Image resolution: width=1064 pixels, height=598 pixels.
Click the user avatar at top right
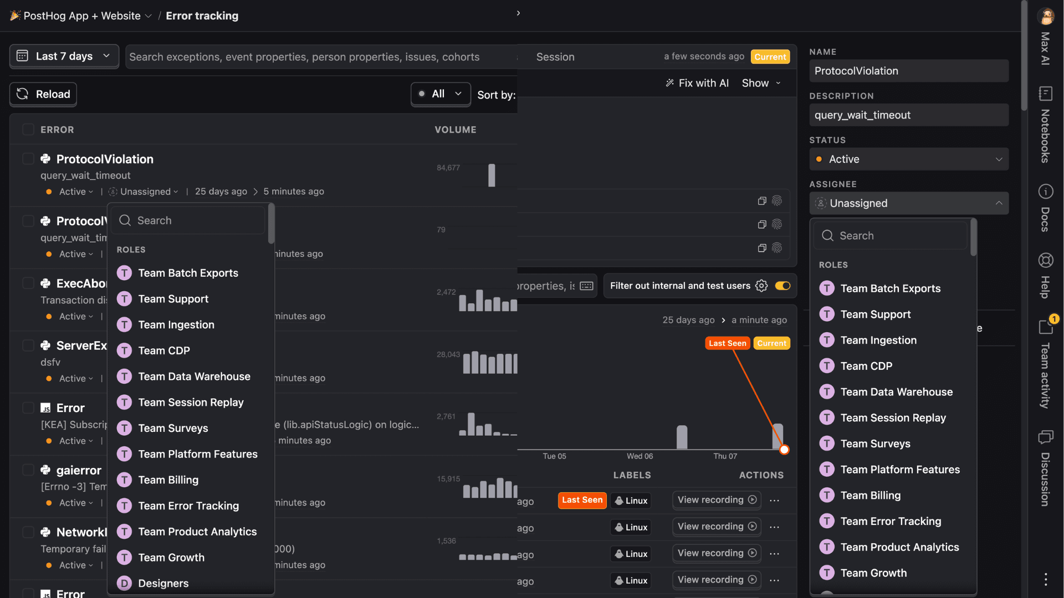tap(1046, 16)
